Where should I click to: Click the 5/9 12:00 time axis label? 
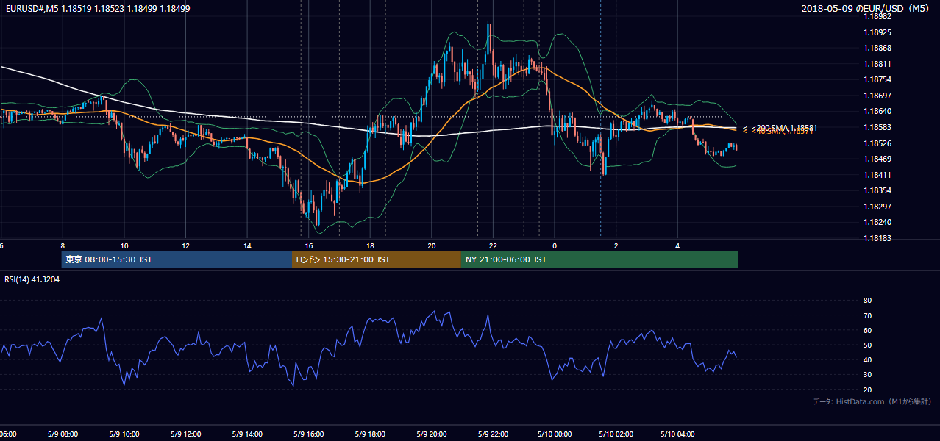185,434
